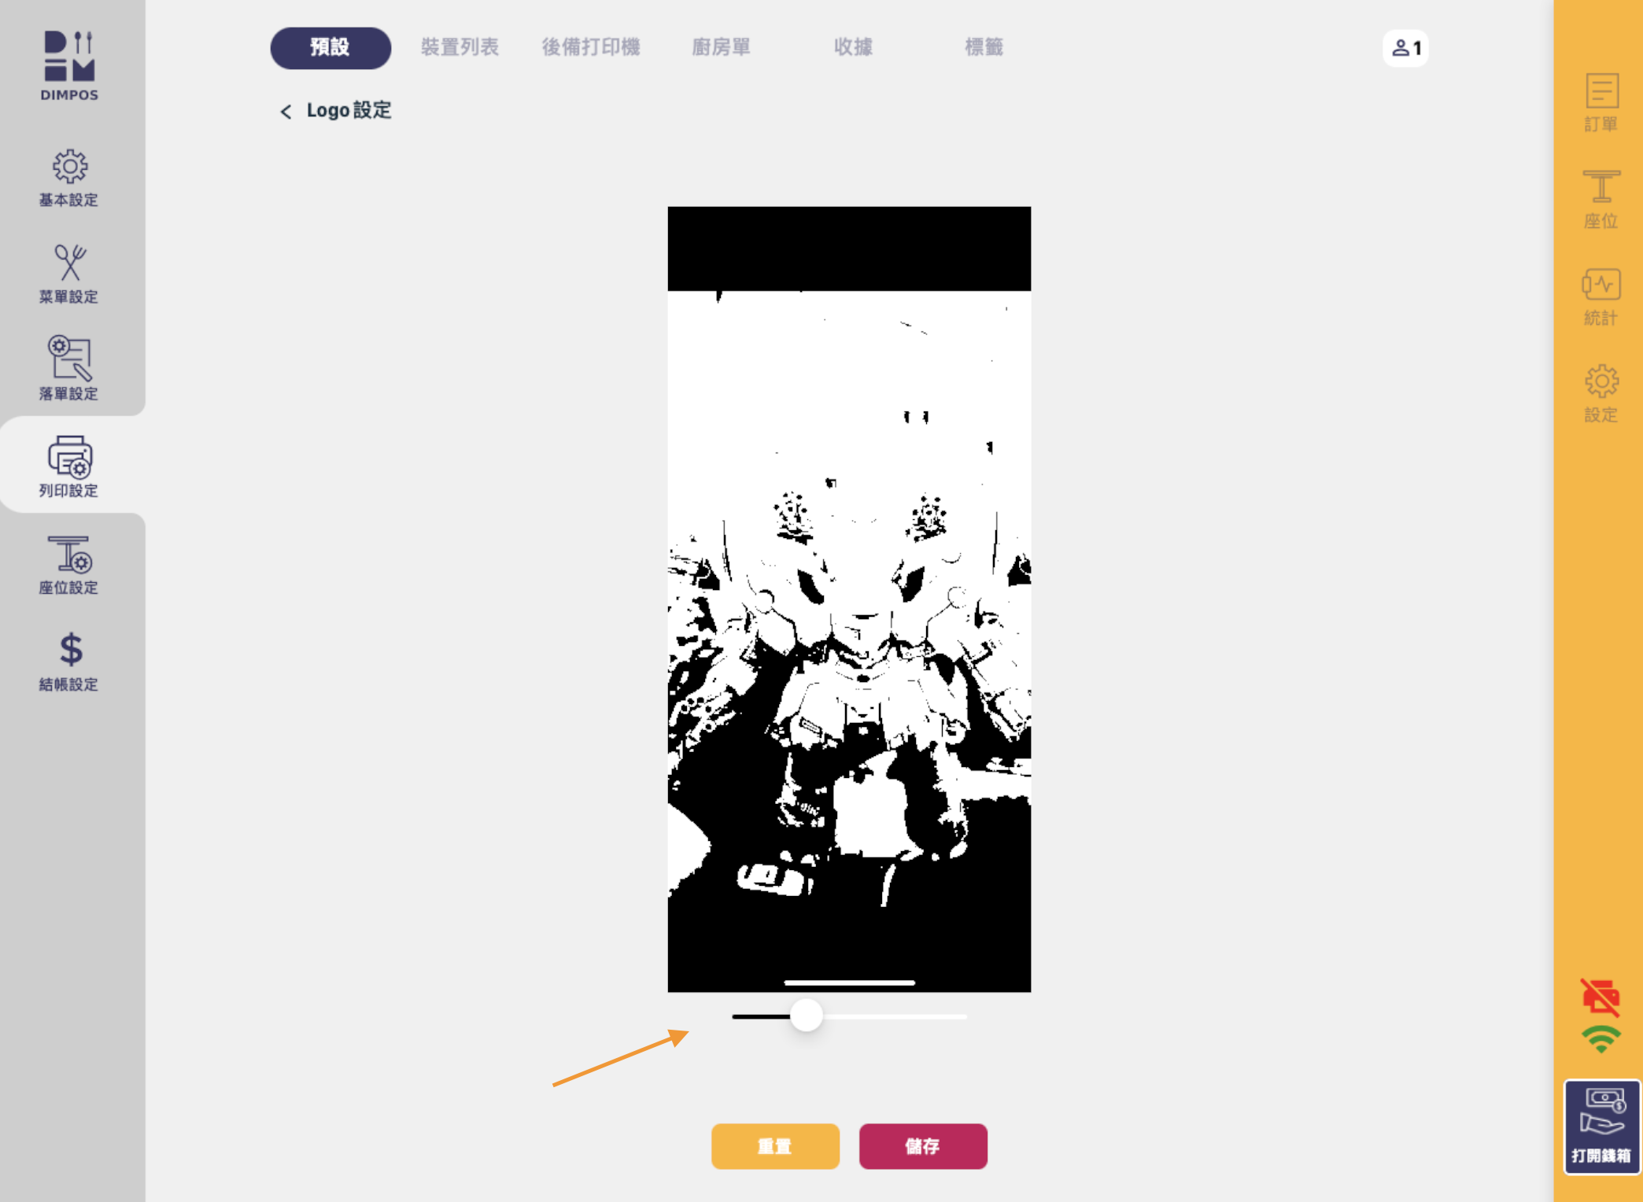The width and height of the screenshot is (1643, 1202).
Task: Click the green Wi-Fi status icon
Action: [1601, 1039]
